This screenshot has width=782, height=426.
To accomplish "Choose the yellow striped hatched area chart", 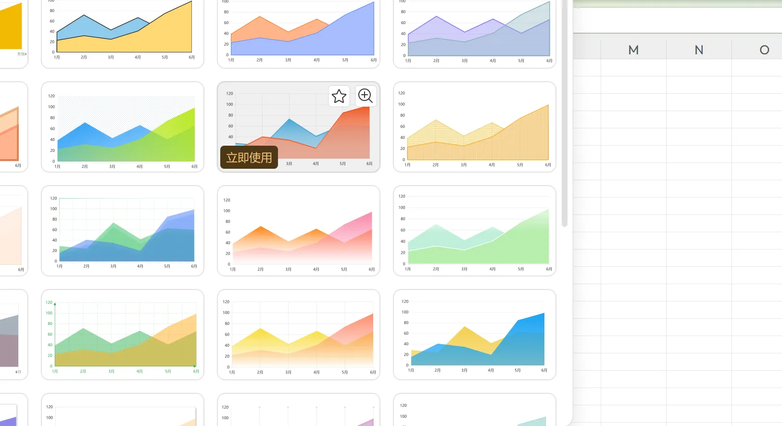I will [475, 127].
